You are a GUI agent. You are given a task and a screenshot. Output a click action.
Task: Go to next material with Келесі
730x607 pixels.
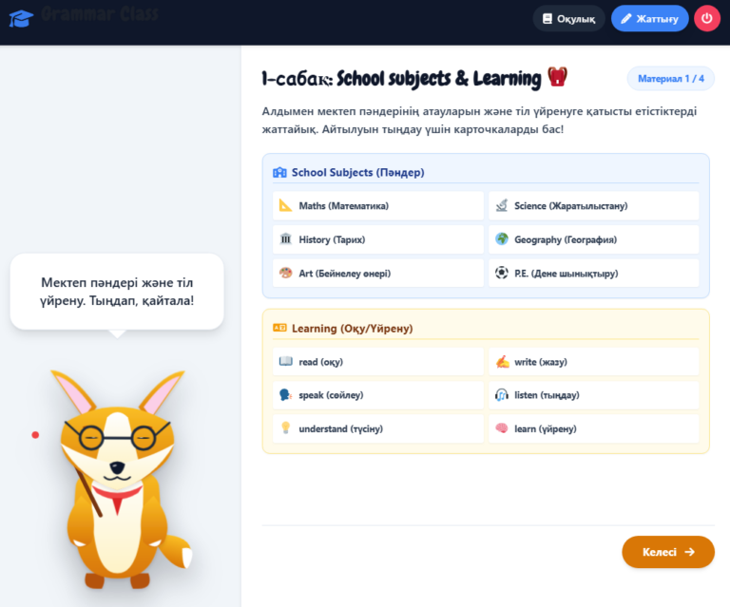[668, 552]
